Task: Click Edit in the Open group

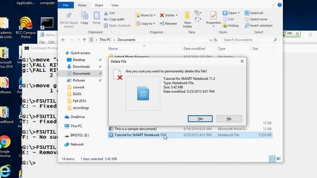Action: pos(229,19)
